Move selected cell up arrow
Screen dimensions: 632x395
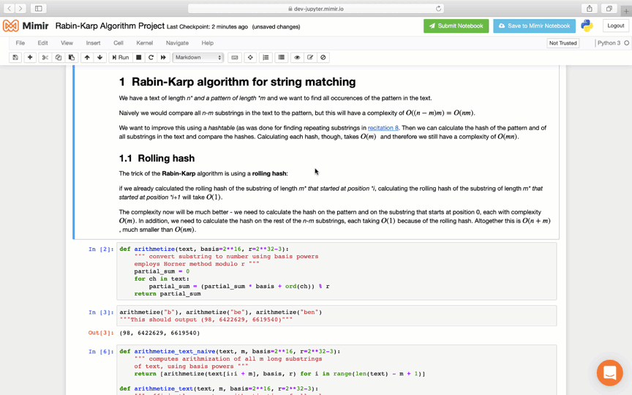point(87,57)
